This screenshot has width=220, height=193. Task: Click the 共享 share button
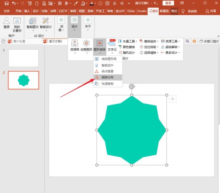[210, 11]
